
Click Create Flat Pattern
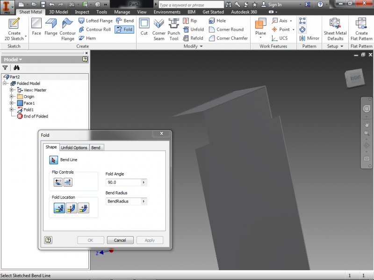361,29
